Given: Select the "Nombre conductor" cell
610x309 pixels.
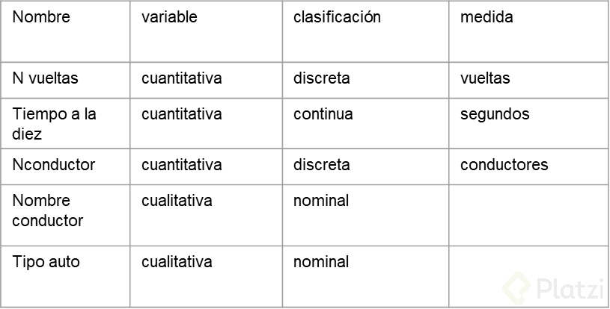Looking at the screenshot, I should tap(47, 210).
